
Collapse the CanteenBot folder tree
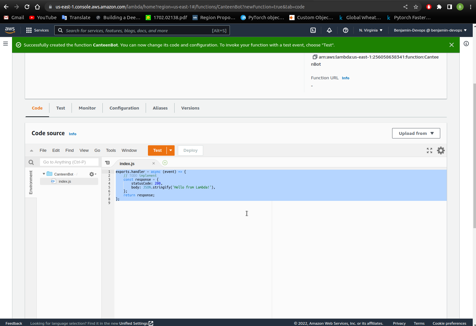(44, 174)
